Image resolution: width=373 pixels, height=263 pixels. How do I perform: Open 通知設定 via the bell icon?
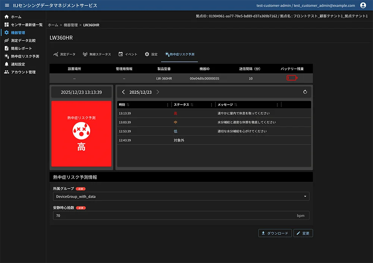tap(6, 64)
